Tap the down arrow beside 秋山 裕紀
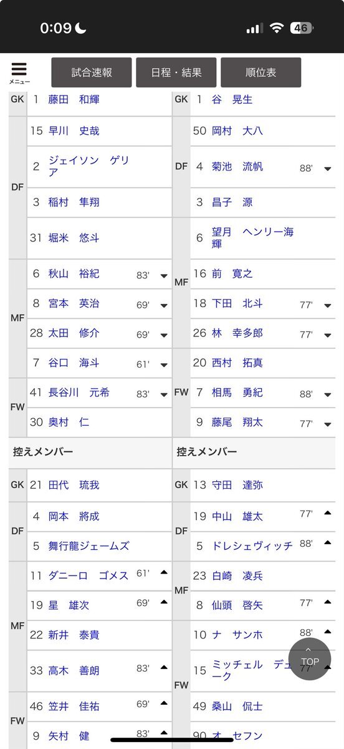The image size is (344, 749). [x=164, y=275]
